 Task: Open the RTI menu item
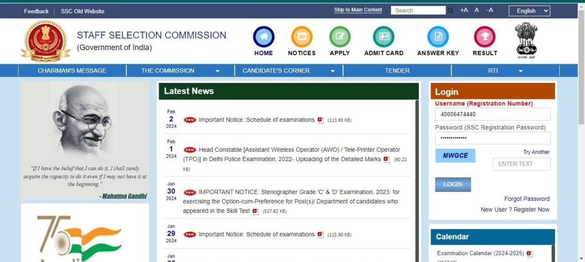[x=493, y=71]
